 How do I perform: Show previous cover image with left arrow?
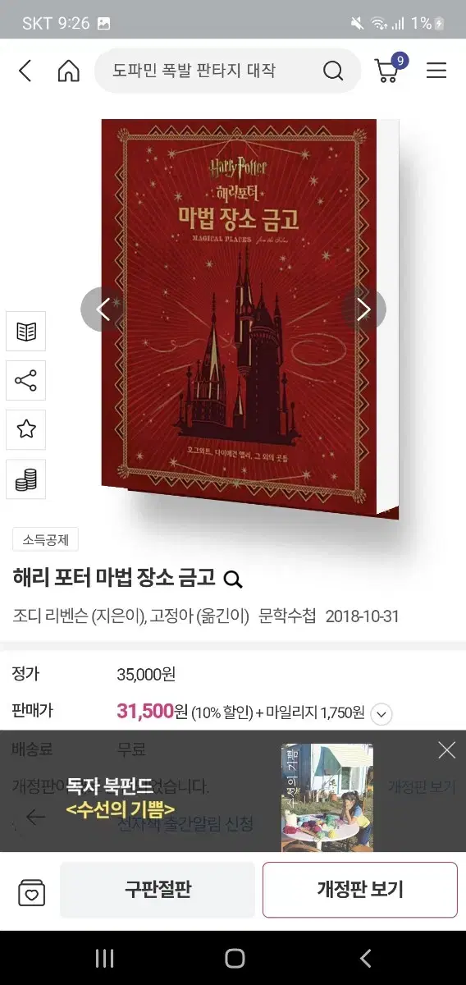[x=103, y=309]
